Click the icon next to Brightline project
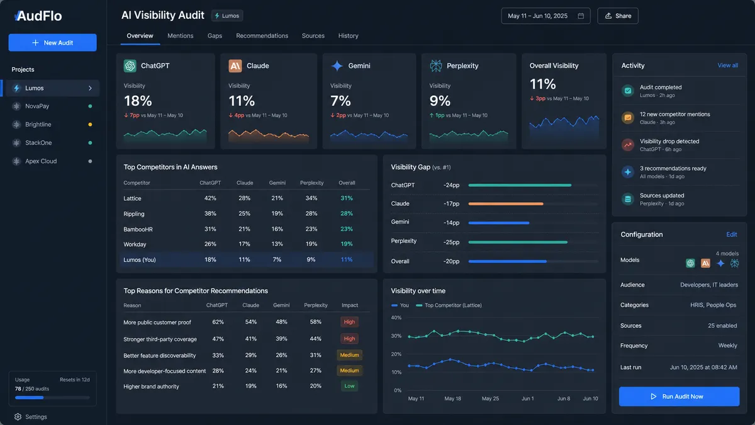This screenshot has width=755, height=425. click(x=17, y=125)
